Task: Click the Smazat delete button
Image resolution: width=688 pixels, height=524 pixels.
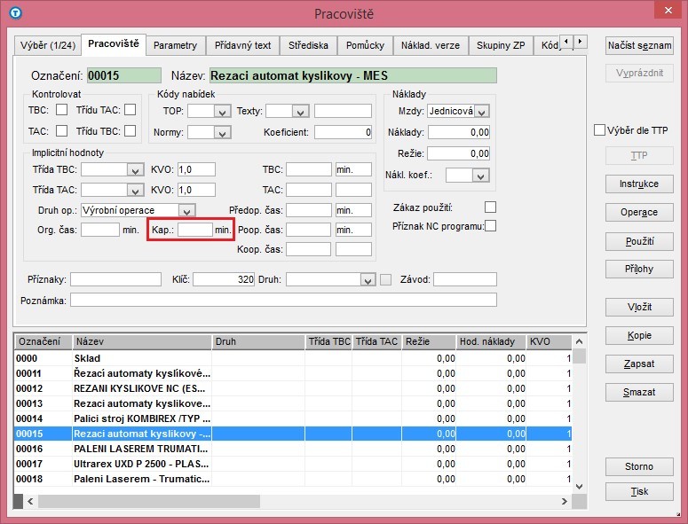Action: click(x=639, y=393)
